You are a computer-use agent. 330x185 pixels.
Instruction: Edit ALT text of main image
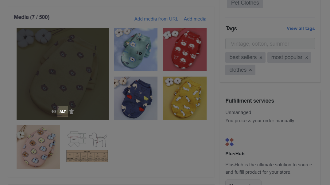(x=63, y=111)
